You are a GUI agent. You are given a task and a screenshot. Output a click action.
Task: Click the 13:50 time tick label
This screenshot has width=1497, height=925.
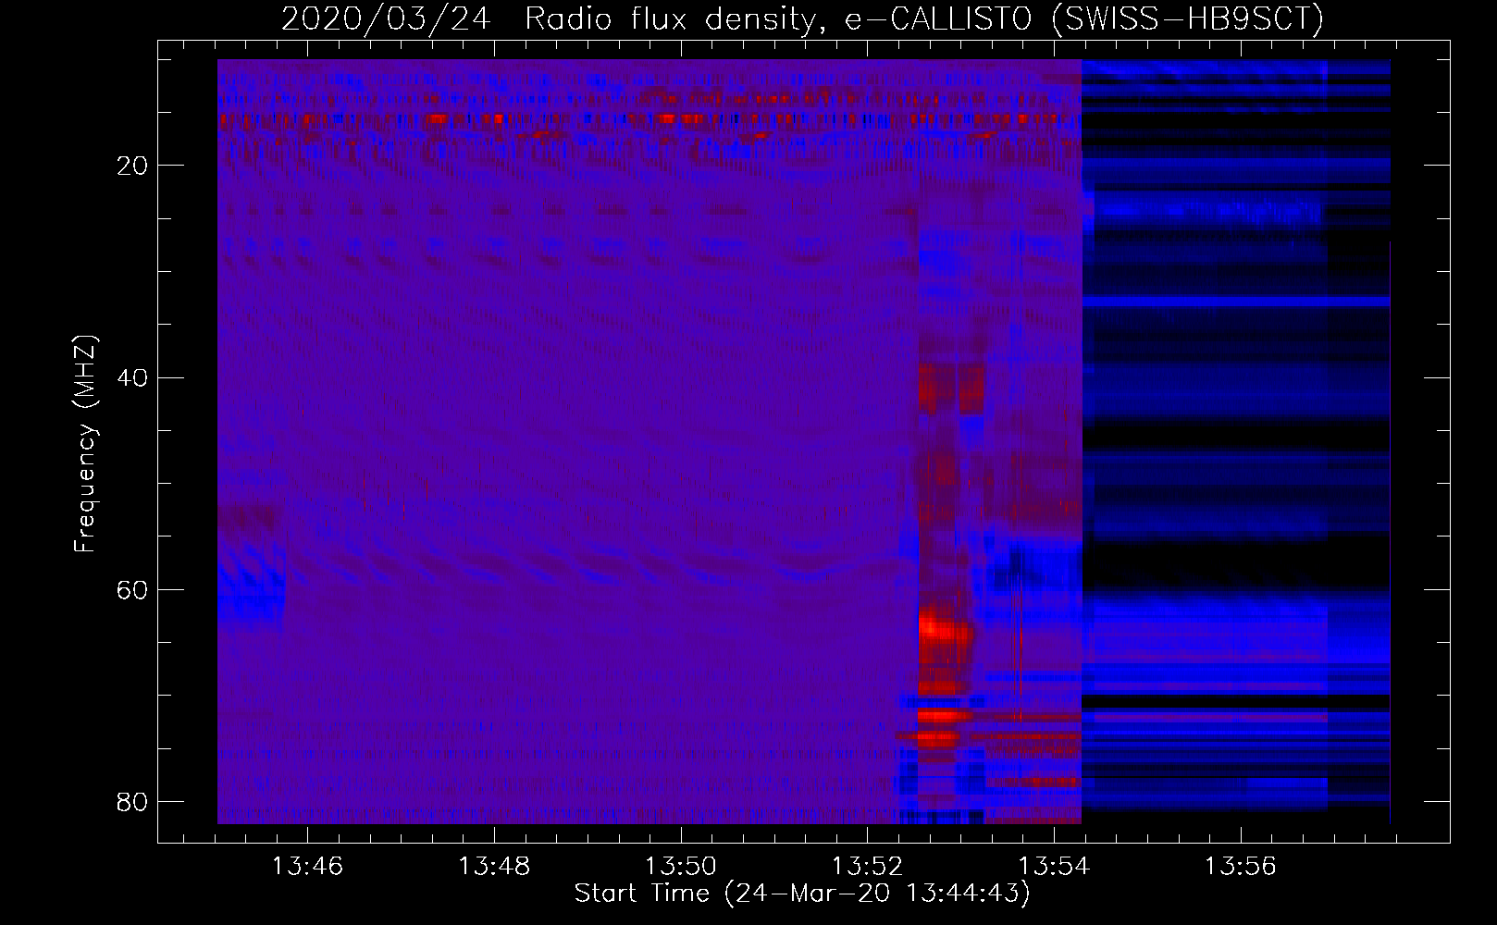tap(682, 867)
